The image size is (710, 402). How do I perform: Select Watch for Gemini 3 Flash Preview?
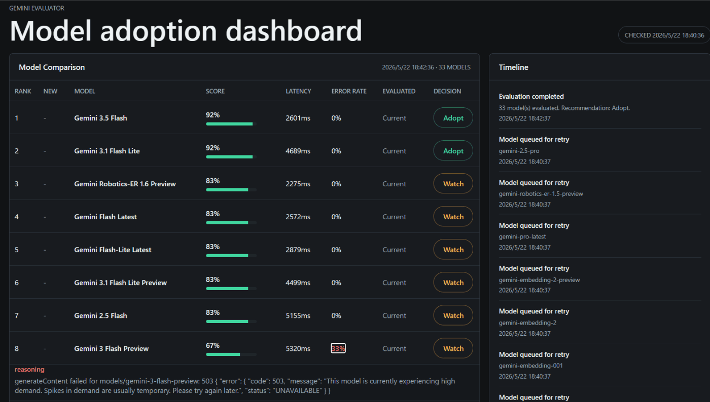click(453, 348)
